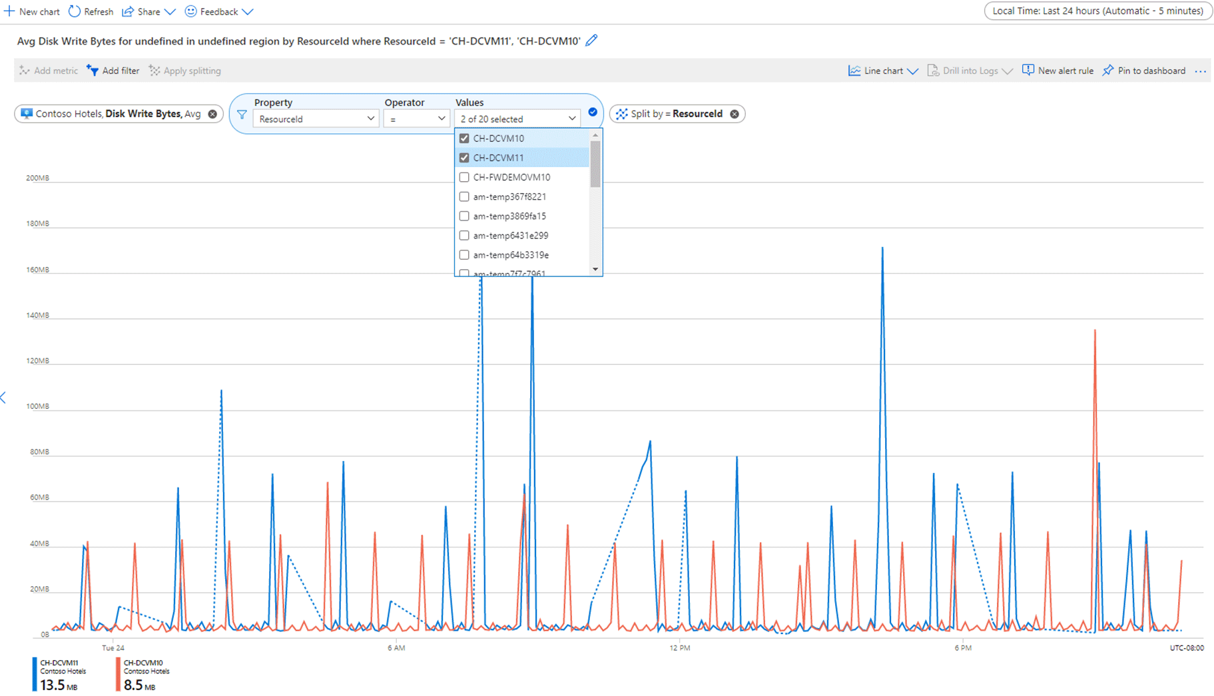The width and height of the screenshot is (1214, 696).
Task: Click the Pin to dashboard icon
Action: click(x=1108, y=71)
